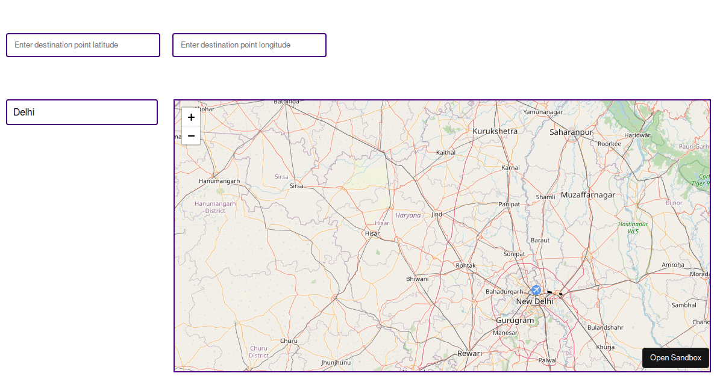Click the Rohtak city label

point(466,265)
